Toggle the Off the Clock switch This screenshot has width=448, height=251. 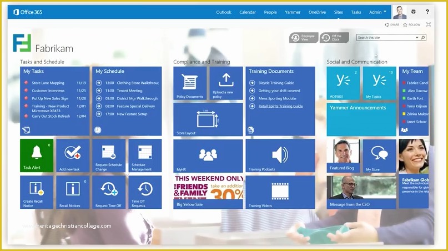coord(334,37)
